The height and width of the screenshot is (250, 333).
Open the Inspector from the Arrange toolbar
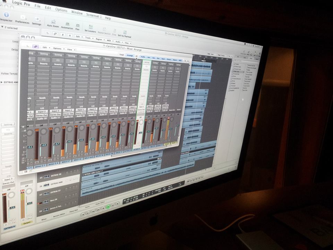click(6, 15)
